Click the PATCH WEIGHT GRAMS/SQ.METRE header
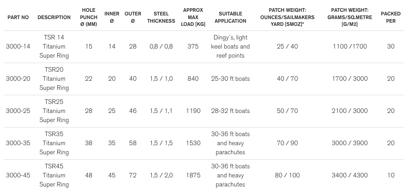The width and height of the screenshot is (406, 191). 350,17
